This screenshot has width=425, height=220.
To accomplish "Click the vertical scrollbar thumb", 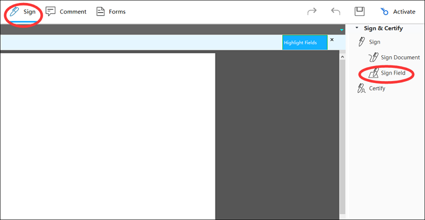I will pos(342,136).
